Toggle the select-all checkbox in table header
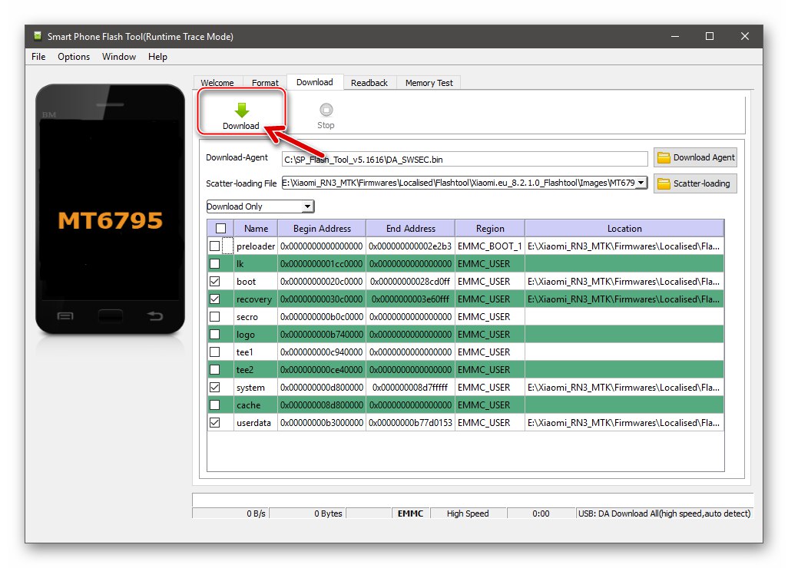The height and width of the screenshot is (568, 788). click(220, 229)
